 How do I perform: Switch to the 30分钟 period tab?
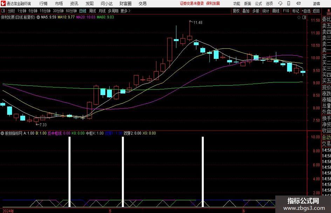coord(58,11)
